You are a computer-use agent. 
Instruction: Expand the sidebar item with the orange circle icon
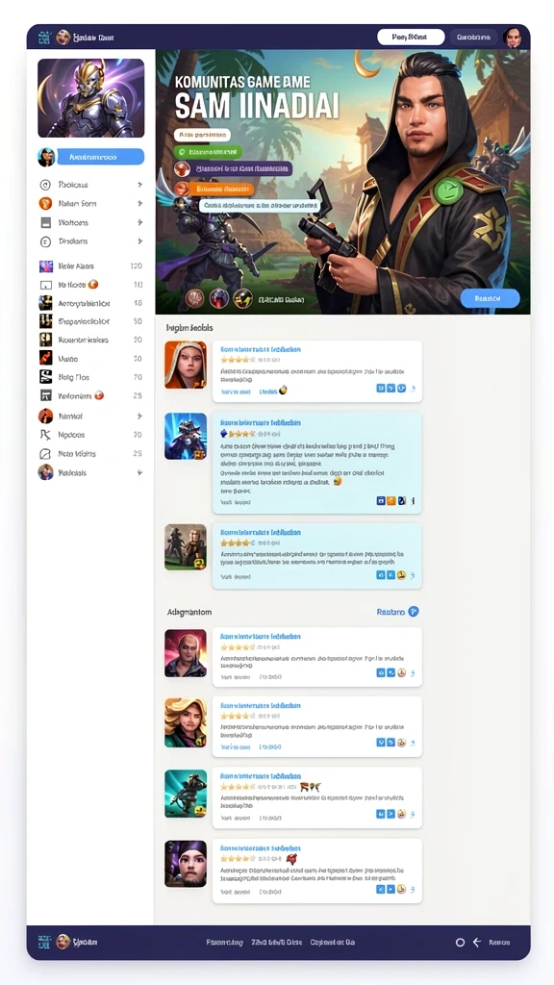tap(91, 204)
